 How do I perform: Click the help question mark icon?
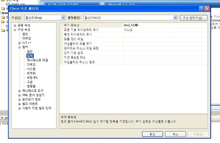pyautogui.click(x=201, y=8)
